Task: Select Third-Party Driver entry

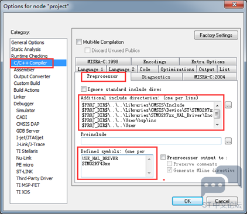Action: click(35, 178)
